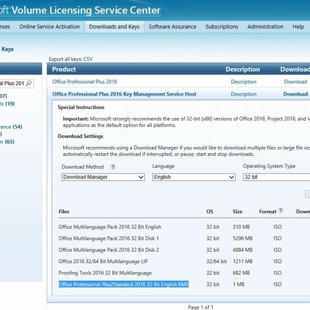Click the 682 MB size value

(x=241, y=273)
